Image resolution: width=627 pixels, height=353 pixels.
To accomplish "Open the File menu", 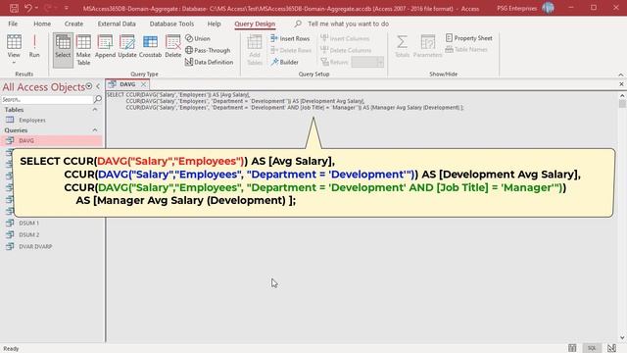I will tap(13, 24).
